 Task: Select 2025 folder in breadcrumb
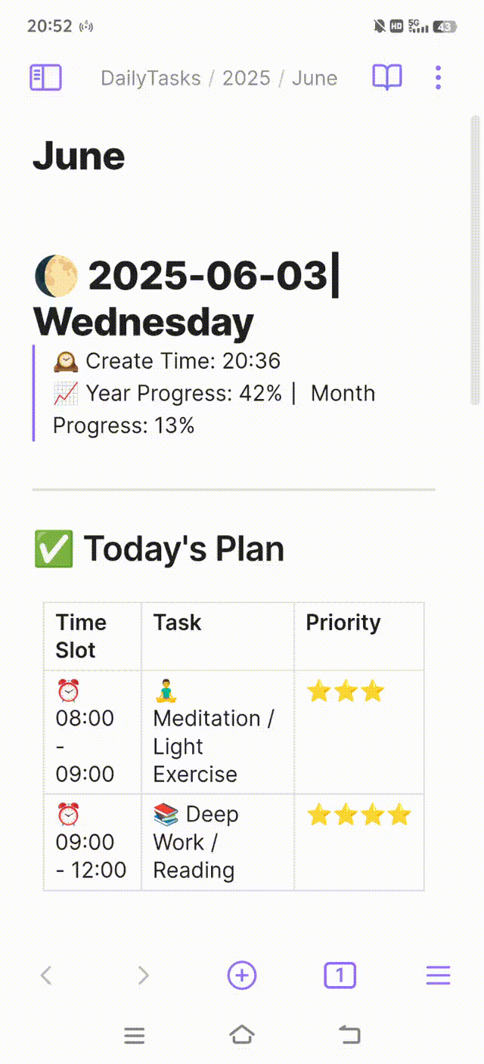pos(247,79)
